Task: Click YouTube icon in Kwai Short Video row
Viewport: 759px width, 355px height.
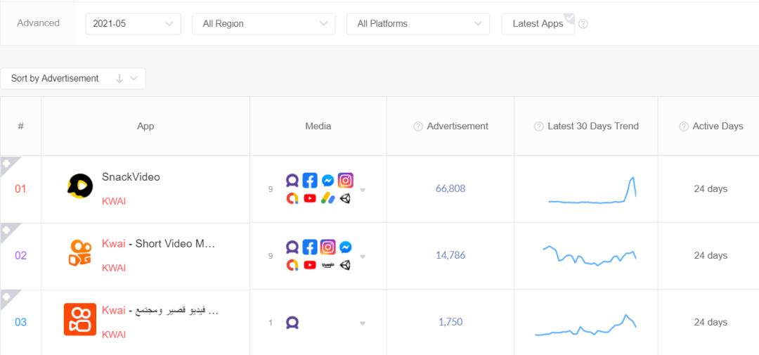Action: pyautogui.click(x=310, y=266)
